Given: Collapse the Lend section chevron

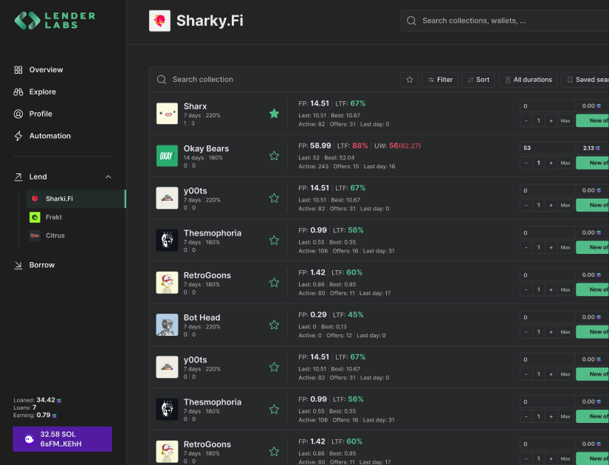Looking at the screenshot, I should tap(109, 177).
